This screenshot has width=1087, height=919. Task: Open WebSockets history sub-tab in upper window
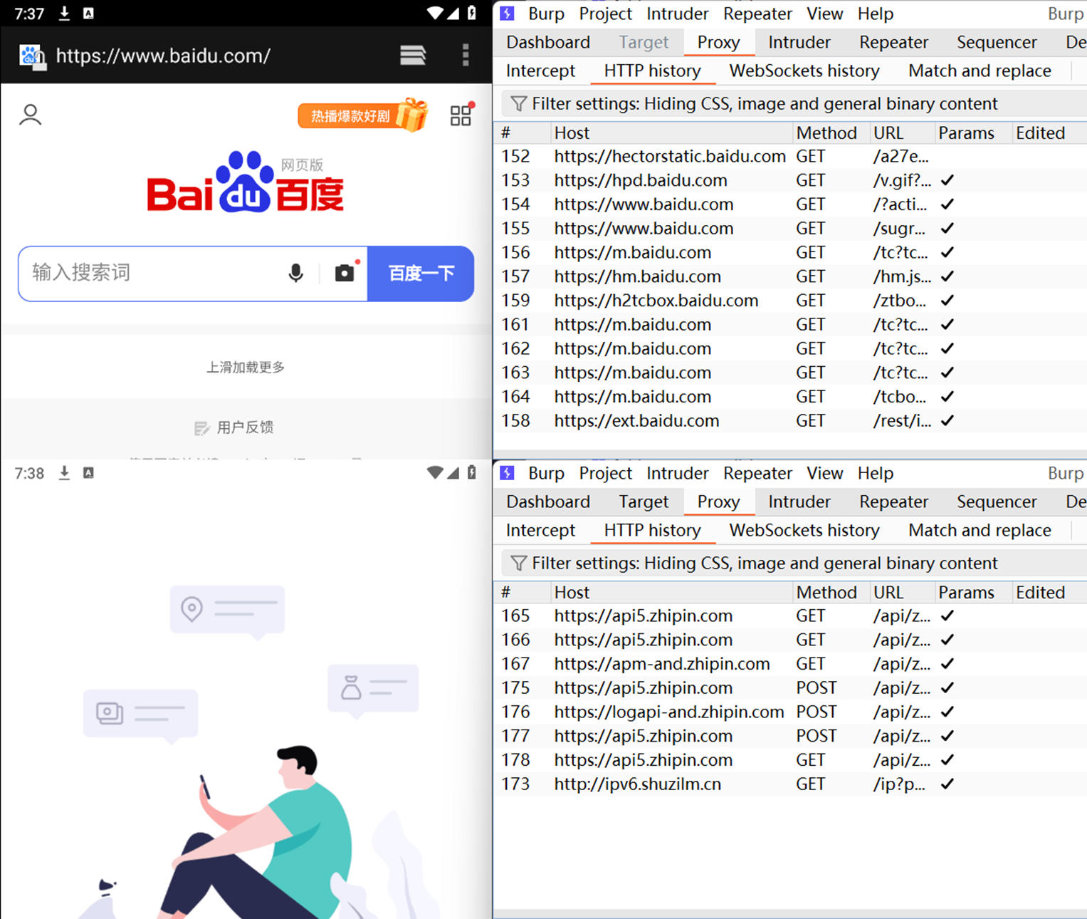(804, 71)
